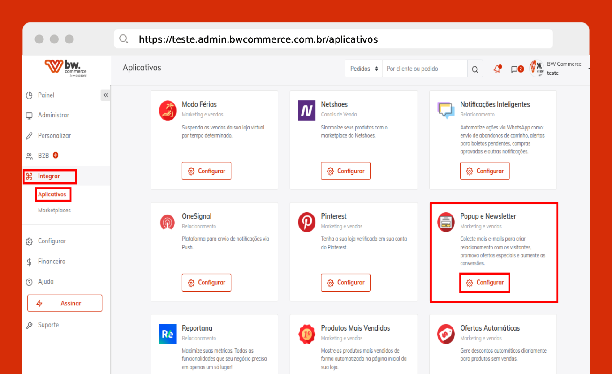This screenshot has width=612, height=374.
Task: Open the Financeiro menu item
Action: coord(52,261)
